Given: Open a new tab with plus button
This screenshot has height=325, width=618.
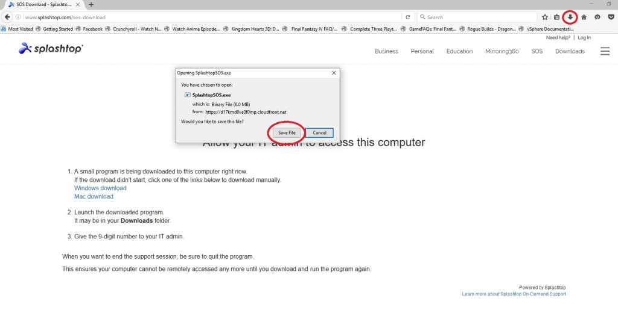Looking at the screenshot, I should (x=91, y=5).
